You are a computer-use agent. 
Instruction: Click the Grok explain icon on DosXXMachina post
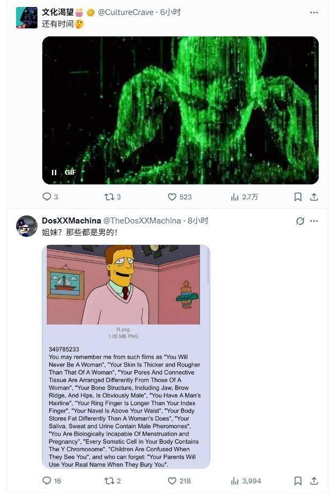[300, 221]
